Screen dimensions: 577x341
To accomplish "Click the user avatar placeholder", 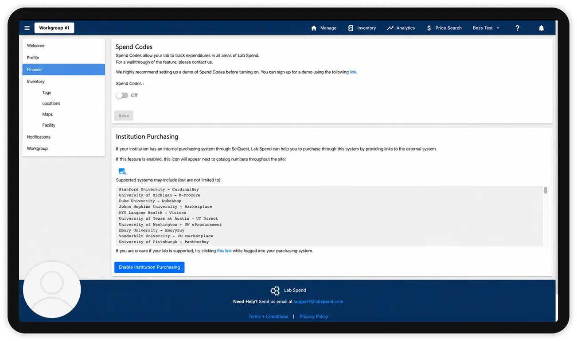I will pyautogui.click(x=52, y=289).
